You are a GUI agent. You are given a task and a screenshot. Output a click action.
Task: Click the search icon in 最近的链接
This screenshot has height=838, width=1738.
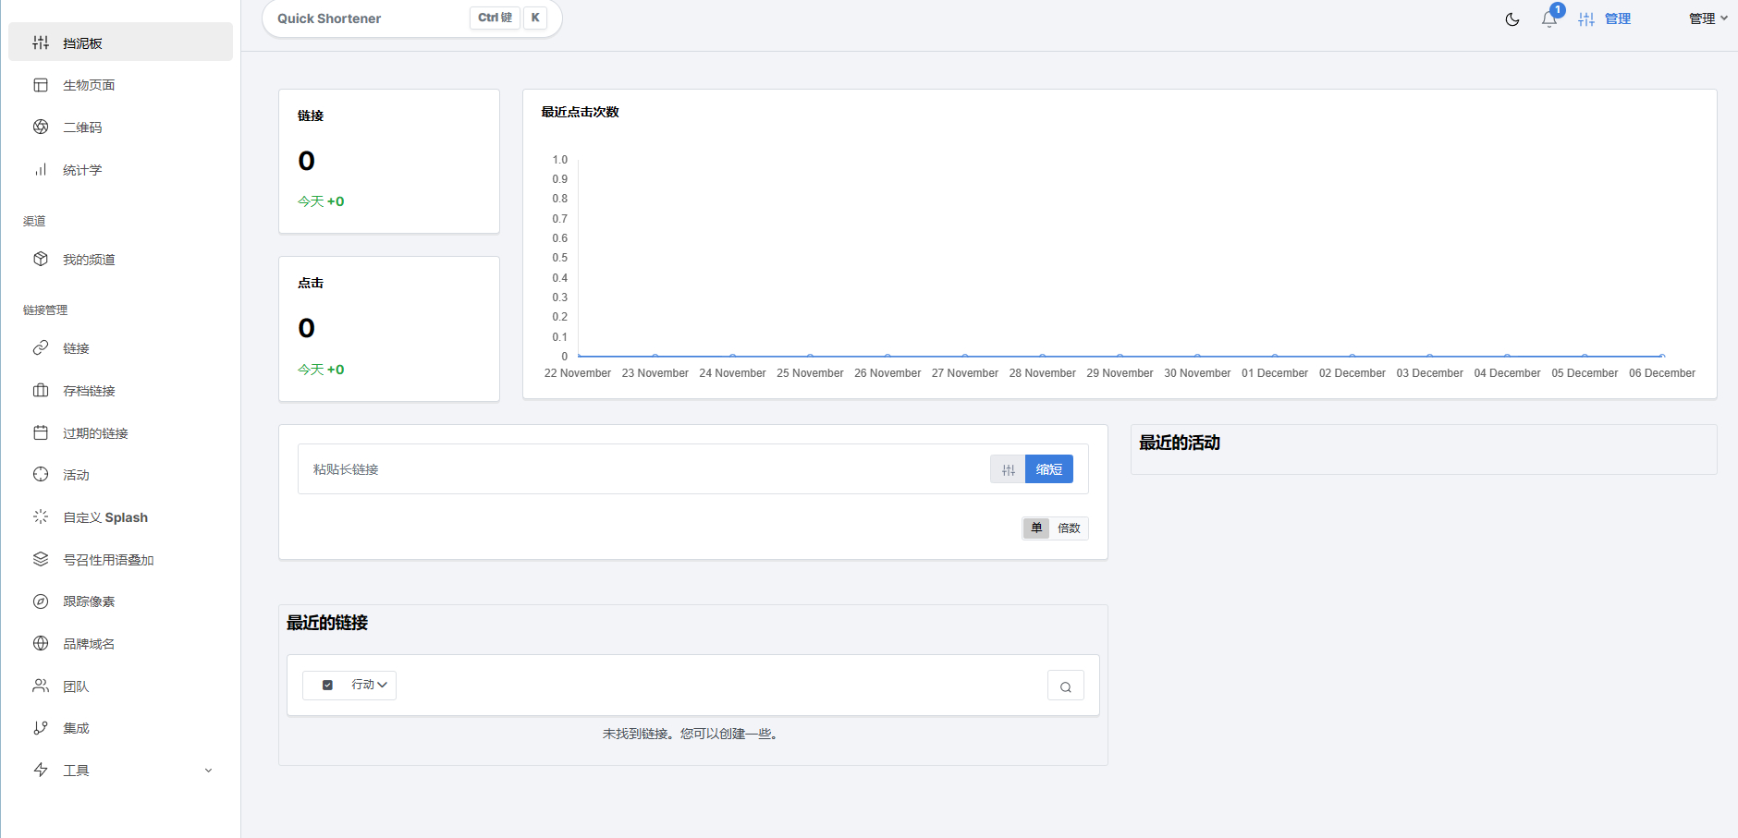click(1065, 686)
